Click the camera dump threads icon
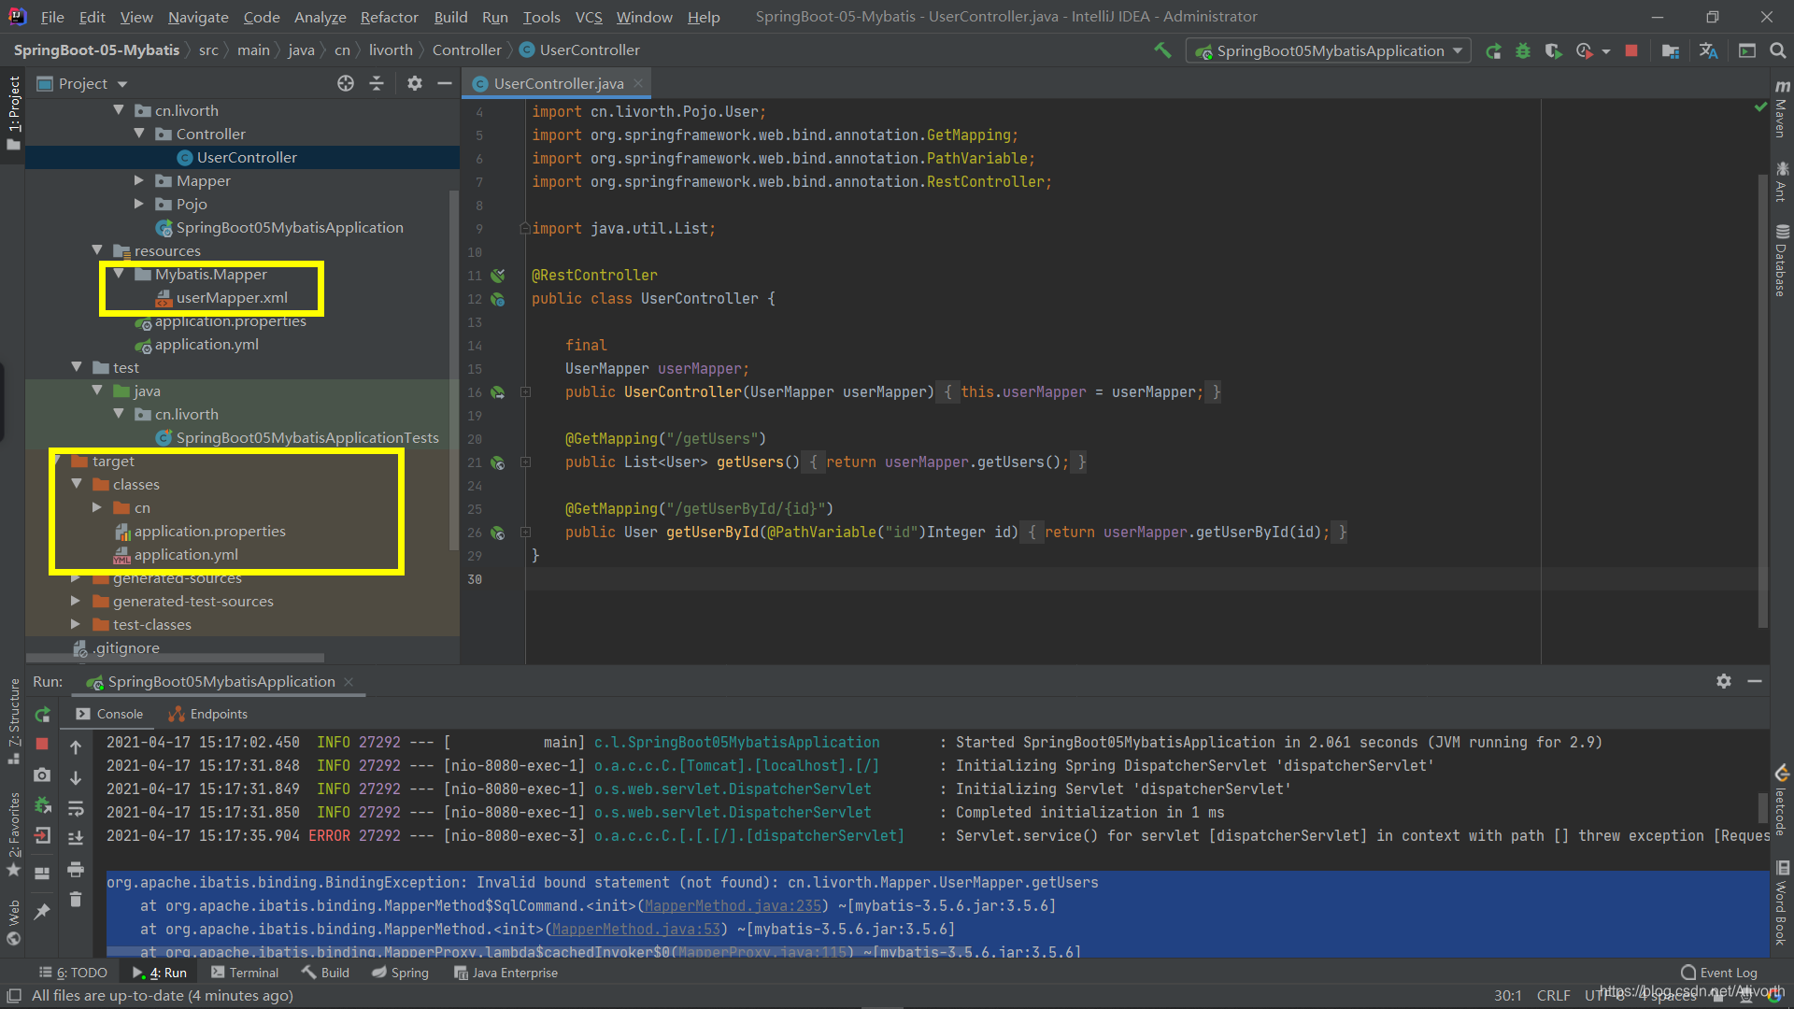The image size is (1794, 1009). pyautogui.click(x=42, y=775)
